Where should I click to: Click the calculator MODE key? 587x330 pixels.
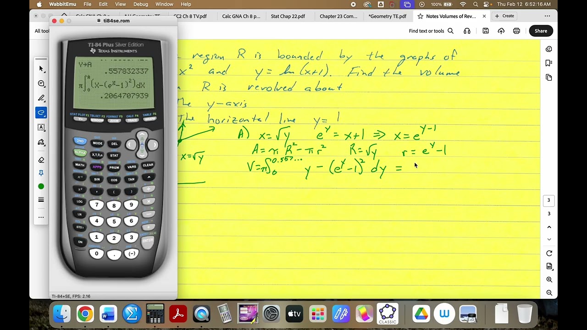pos(97,143)
